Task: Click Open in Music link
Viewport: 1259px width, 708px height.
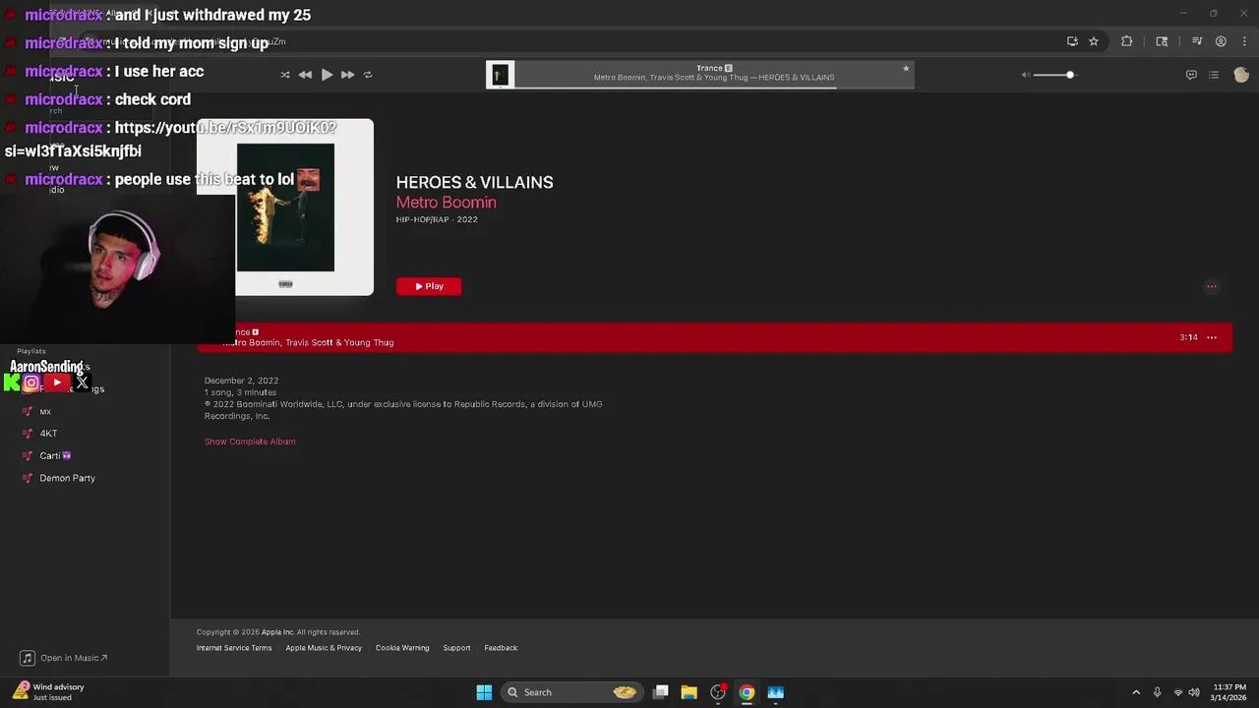Action: 65,658
